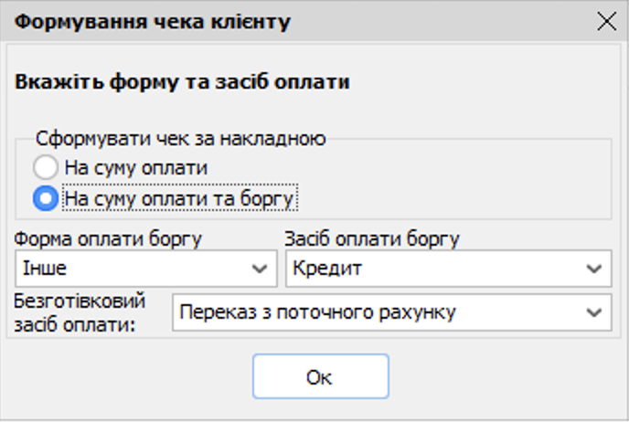
Task: Expand the 'Форма оплати боргу' dropdown arrow
Action: (257, 269)
